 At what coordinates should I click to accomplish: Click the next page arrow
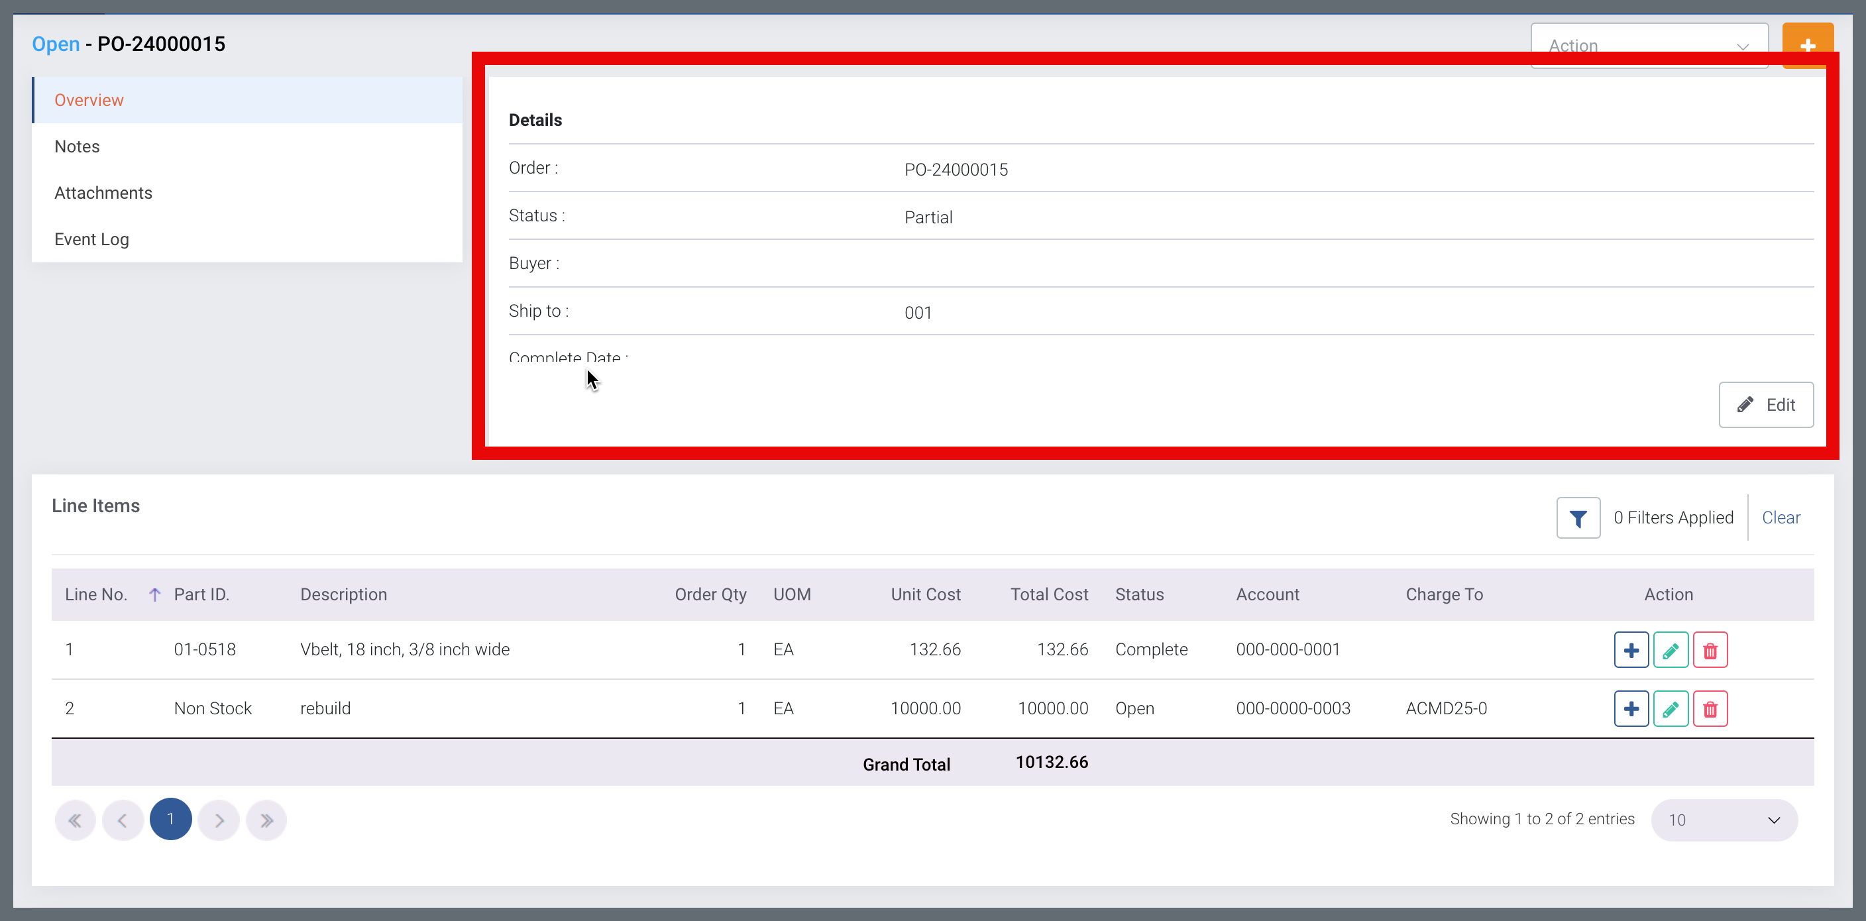(219, 820)
